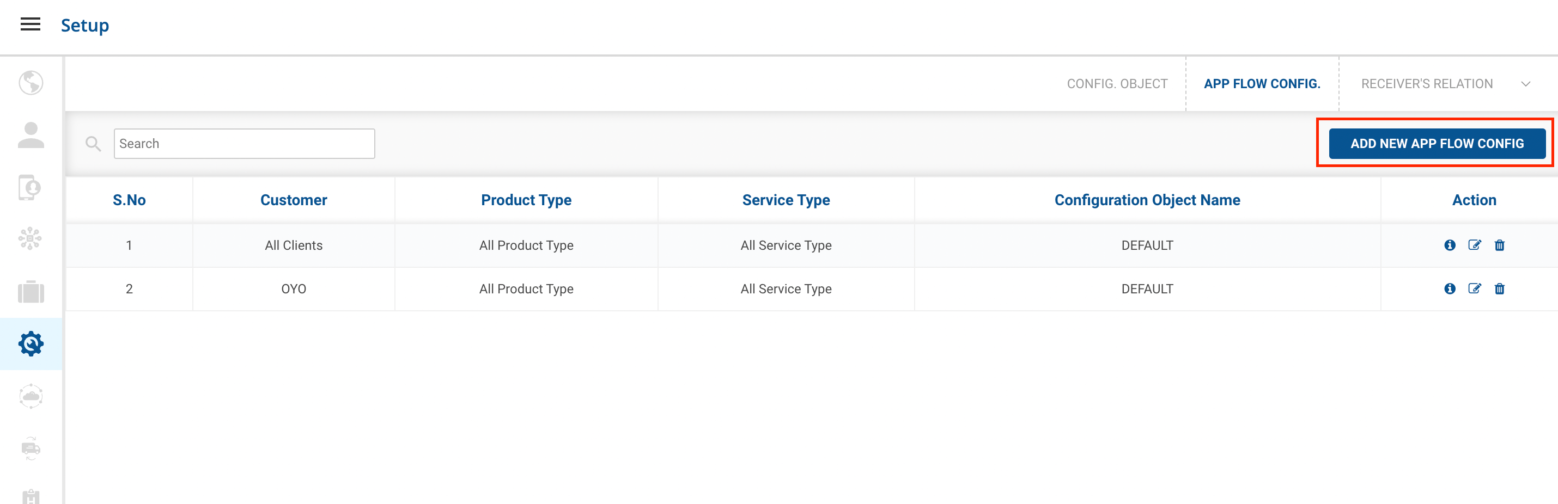Image resolution: width=1558 pixels, height=504 pixels.
Task: Open the briefcase sidebar icon
Action: 31,292
